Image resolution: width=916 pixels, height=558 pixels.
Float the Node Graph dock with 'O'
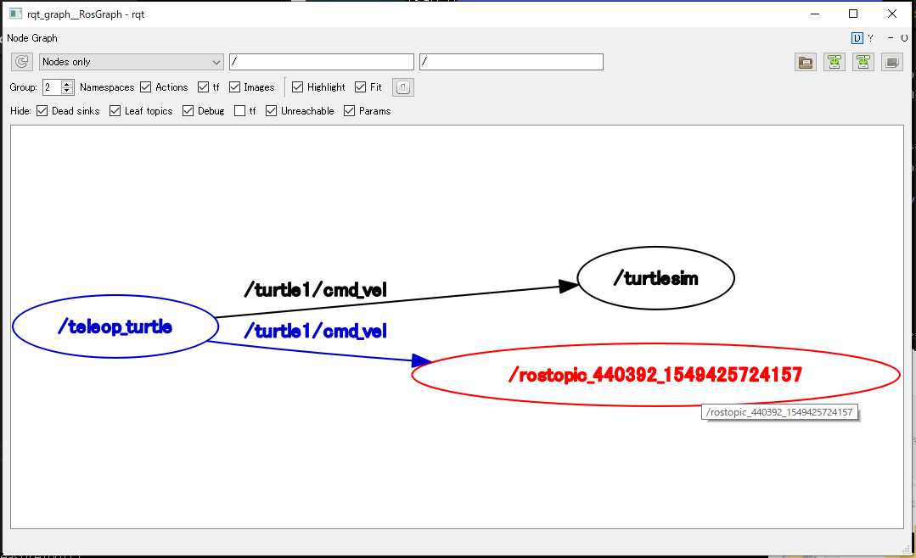[x=904, y=38]
